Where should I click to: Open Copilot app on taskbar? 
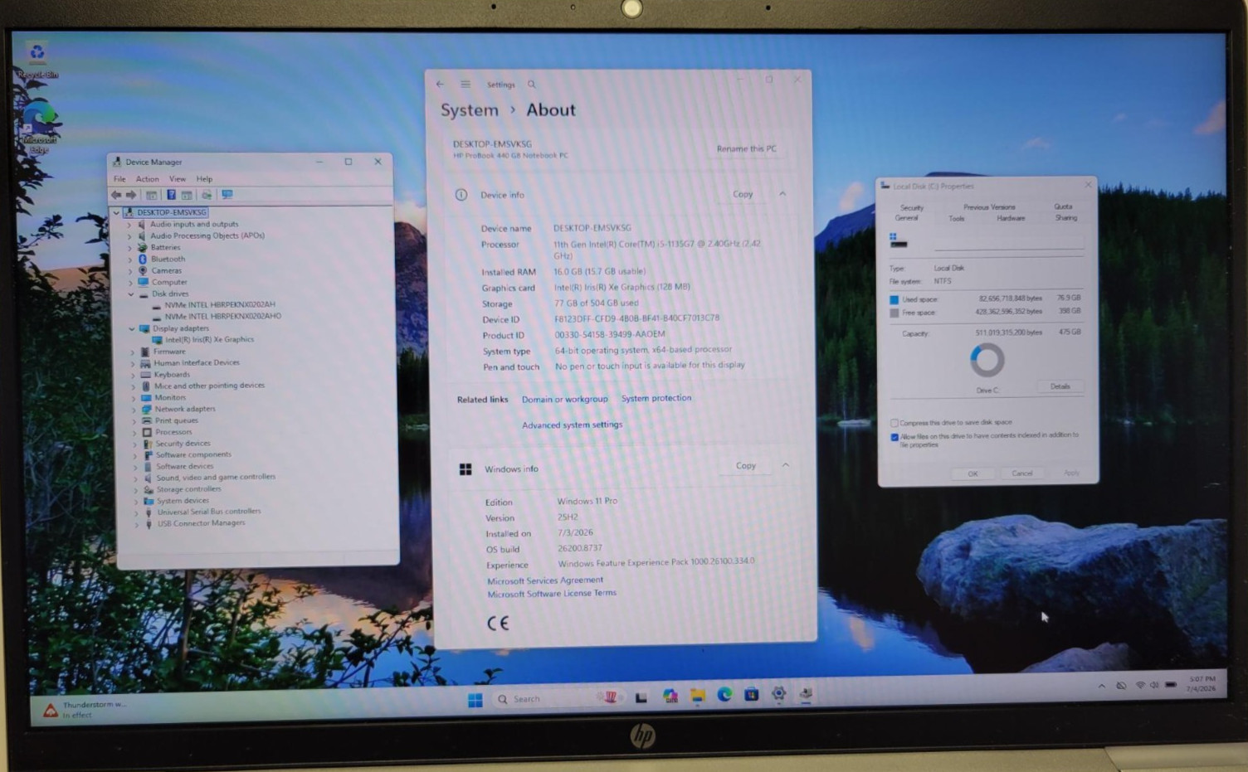tap(670, 696)
